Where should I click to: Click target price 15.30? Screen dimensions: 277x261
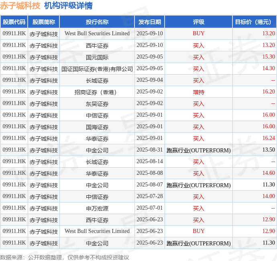click(269, 57)
